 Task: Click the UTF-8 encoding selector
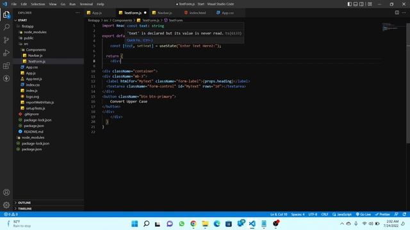click(x=313, y=215)
